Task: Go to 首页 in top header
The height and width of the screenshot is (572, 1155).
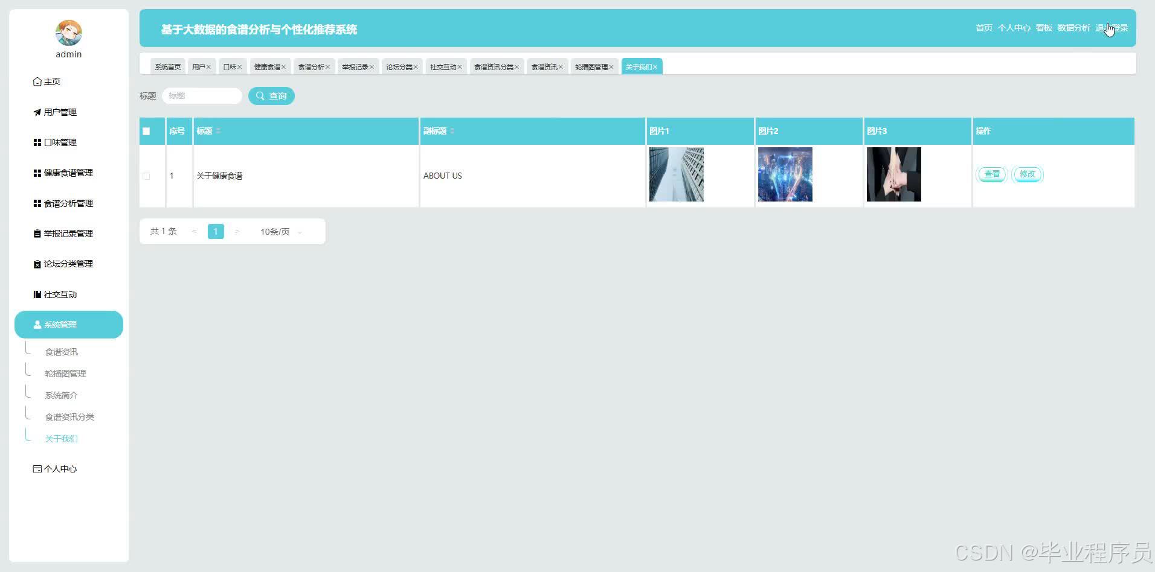Action: (984, 28)
